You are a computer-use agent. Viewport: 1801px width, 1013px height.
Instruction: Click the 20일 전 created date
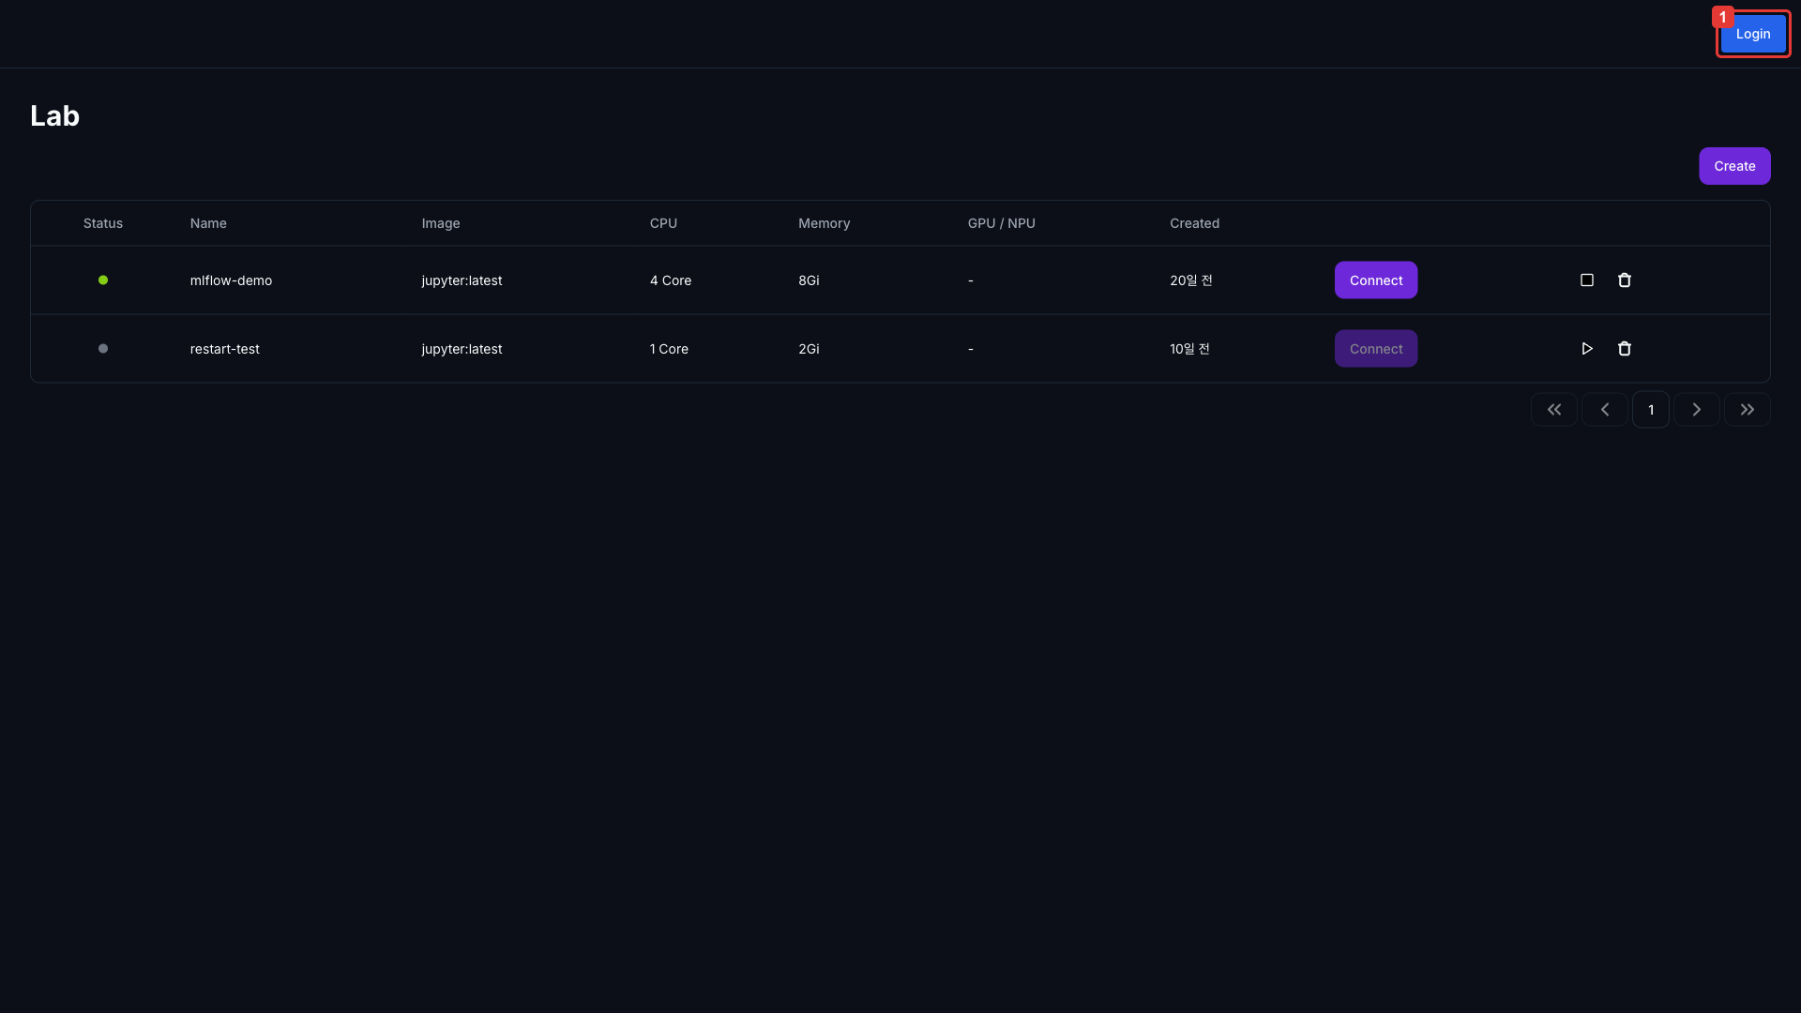coord(1190,280)
